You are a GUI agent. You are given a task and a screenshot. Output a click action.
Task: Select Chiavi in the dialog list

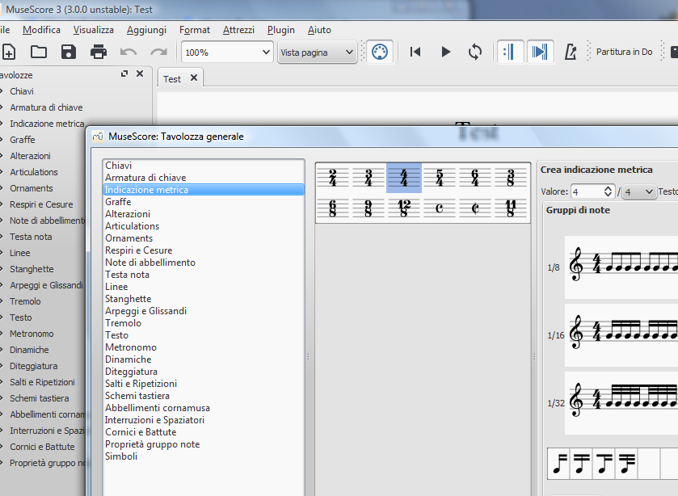(203, 166)
